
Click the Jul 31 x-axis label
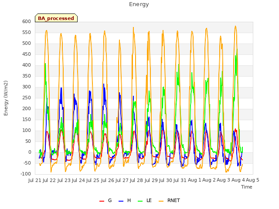180,180
